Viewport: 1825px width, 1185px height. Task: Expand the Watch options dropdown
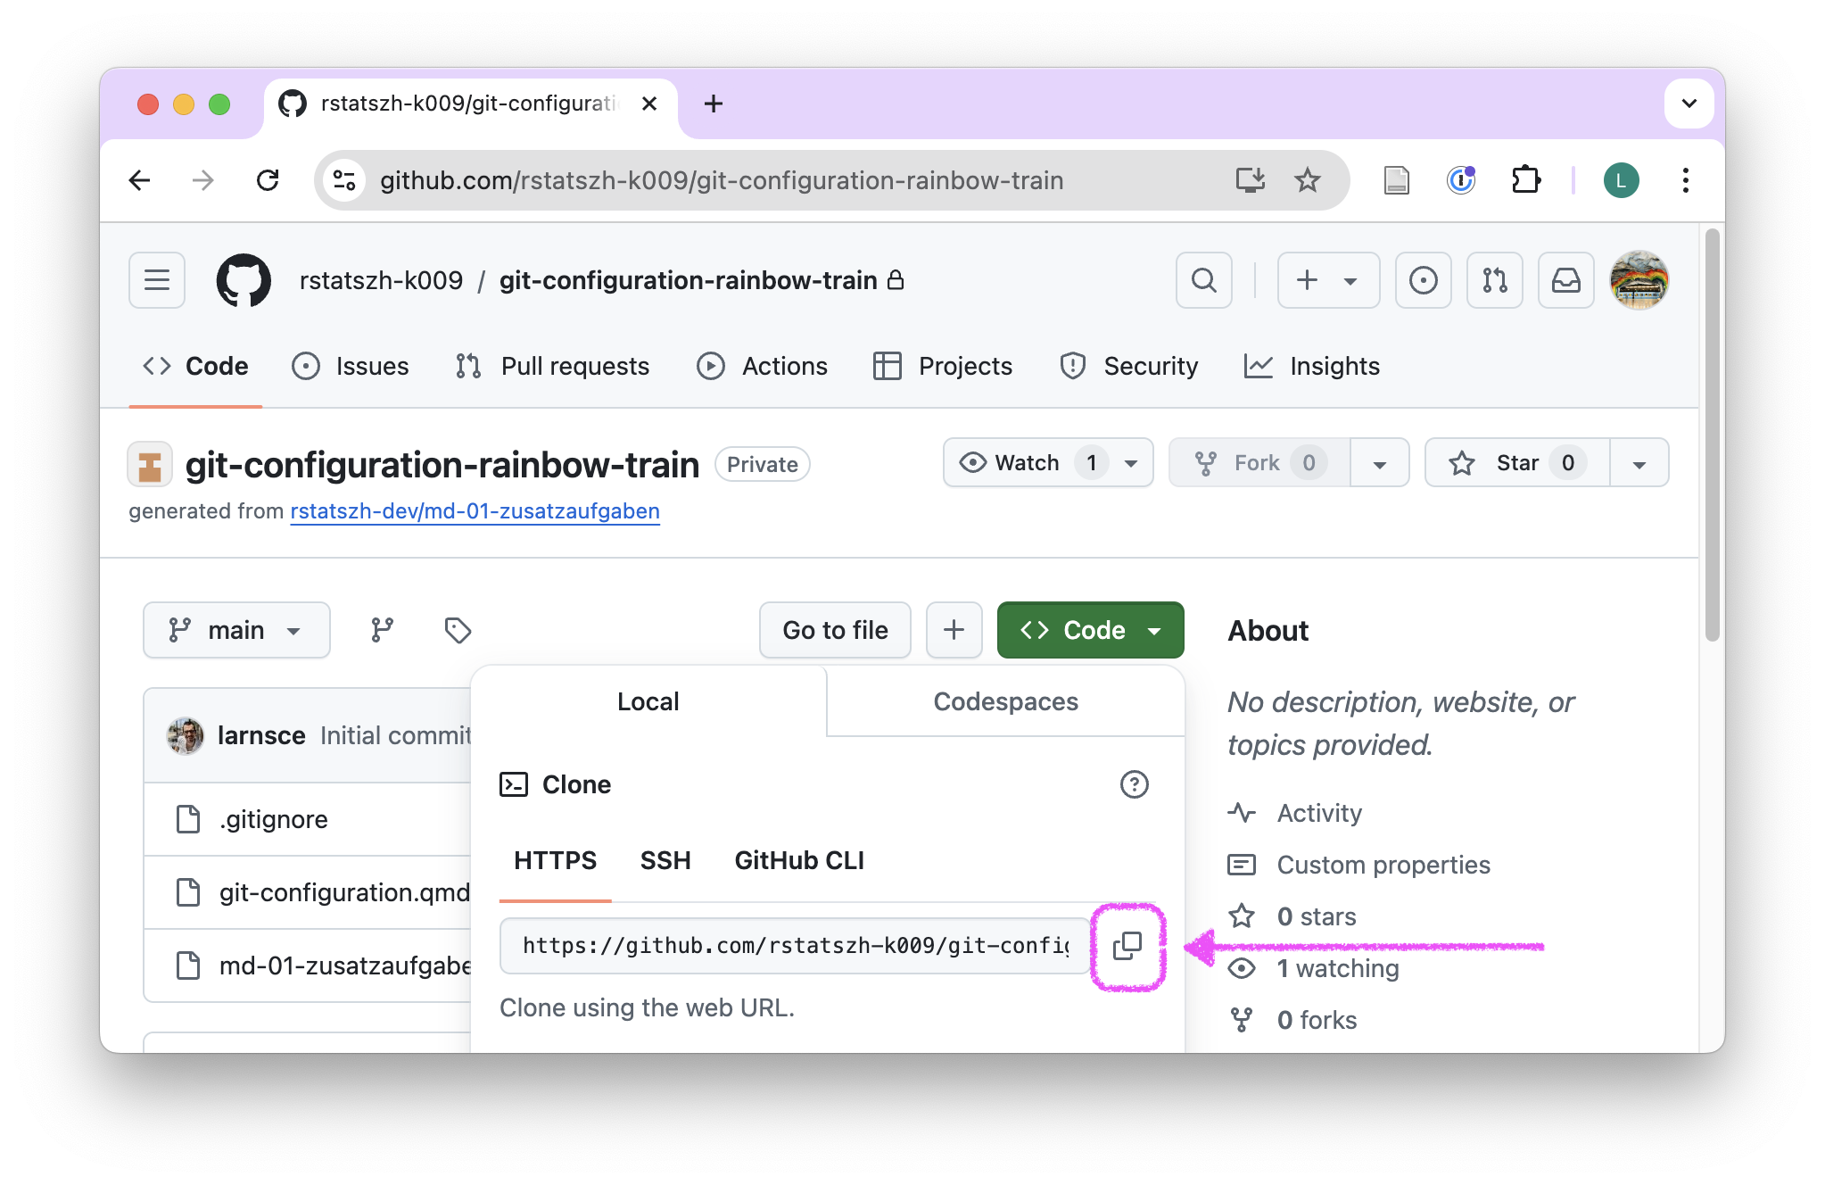[x=1131, y=463]
